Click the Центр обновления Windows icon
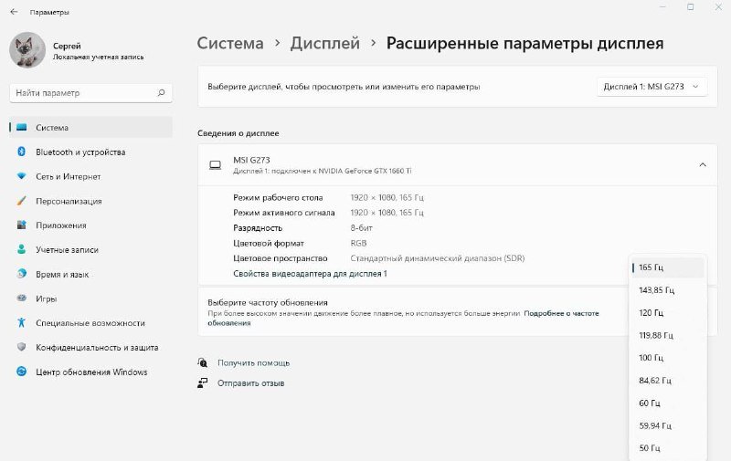Viewport: 731px width, 461px height. 21,372
